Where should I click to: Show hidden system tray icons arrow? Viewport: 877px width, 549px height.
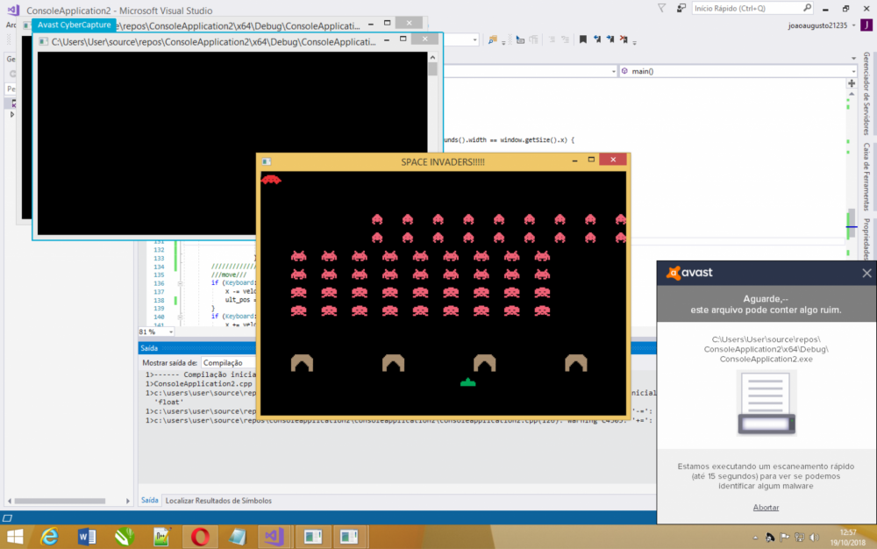(x=755, y=538)
